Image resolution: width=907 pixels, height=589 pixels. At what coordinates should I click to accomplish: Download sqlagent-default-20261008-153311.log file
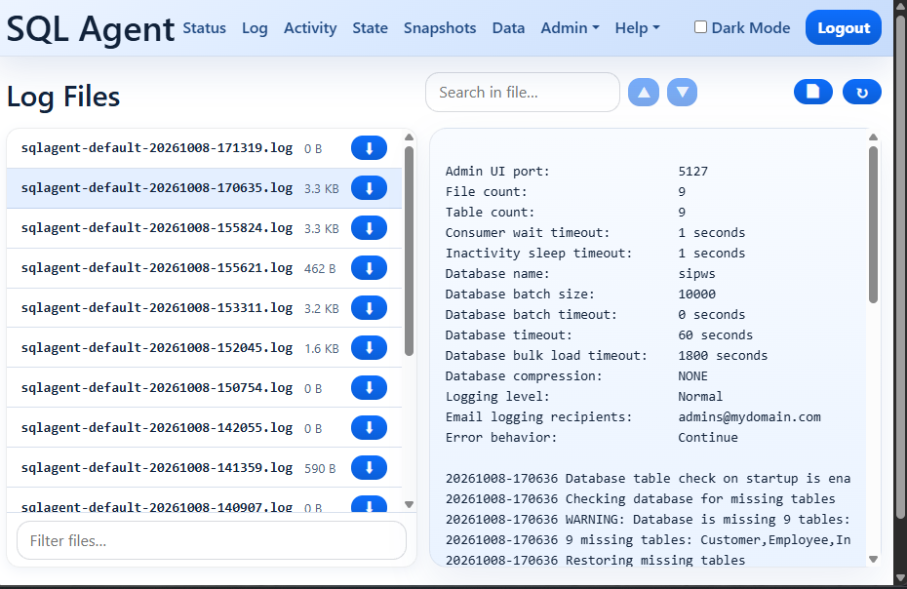pos(369,308)
